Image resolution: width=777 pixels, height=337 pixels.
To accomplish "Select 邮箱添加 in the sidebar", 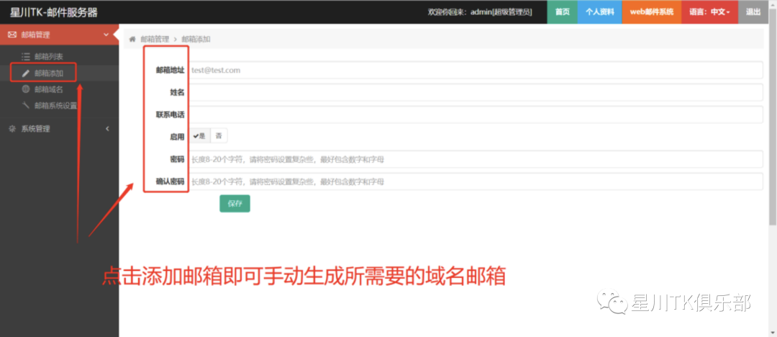I will pyautogui.click(x=49, y=73).
